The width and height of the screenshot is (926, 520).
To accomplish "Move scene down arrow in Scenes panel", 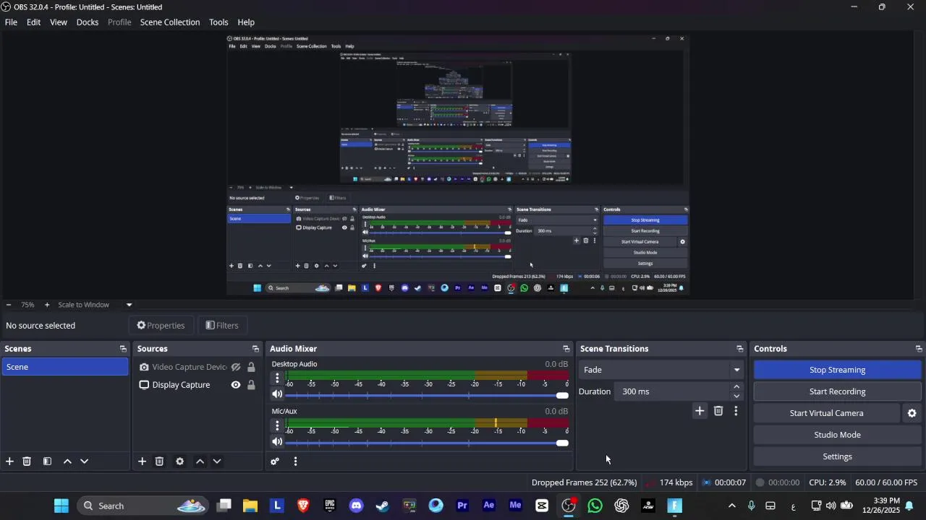I will pyautogui.click(x=84, y=461).
